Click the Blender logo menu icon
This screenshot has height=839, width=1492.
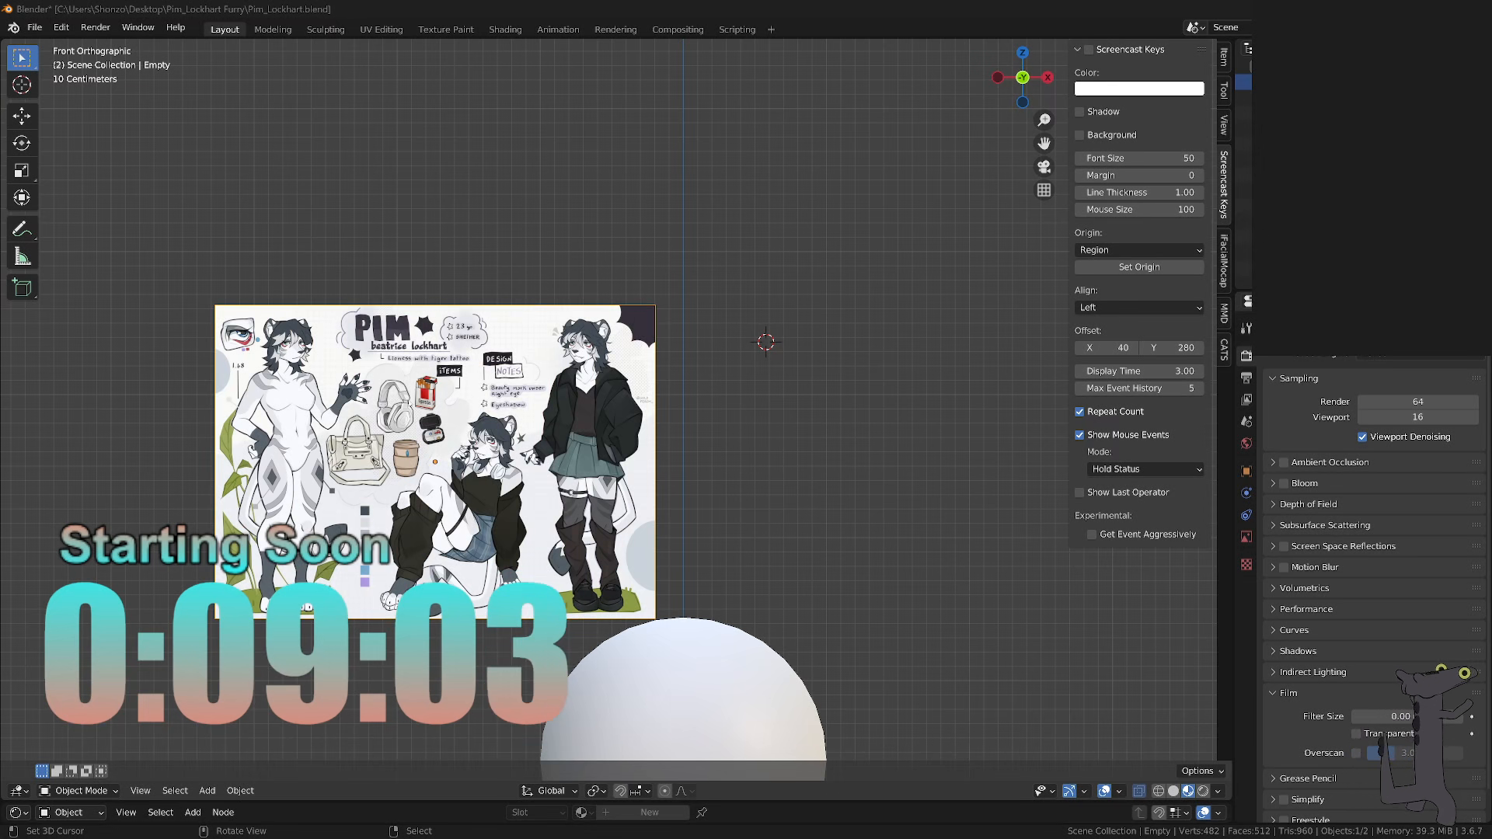tap(13, 28)
